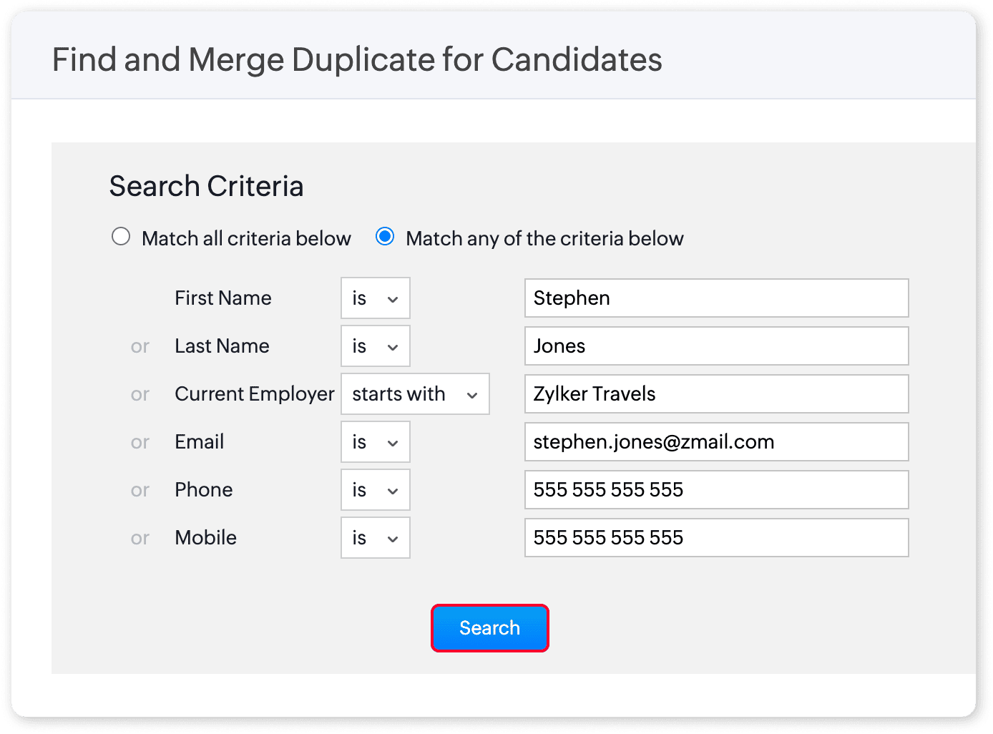The height and width of the screenshot is (734, 993).
Task: Click the Mobile number input field
Action: 715,537
